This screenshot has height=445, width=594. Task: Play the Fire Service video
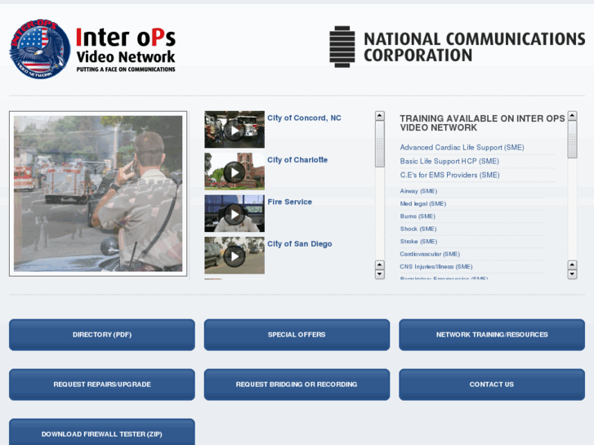point(234,214)
